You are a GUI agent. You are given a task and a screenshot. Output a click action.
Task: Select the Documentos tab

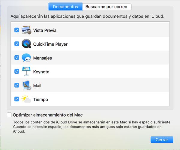point(65,7)
